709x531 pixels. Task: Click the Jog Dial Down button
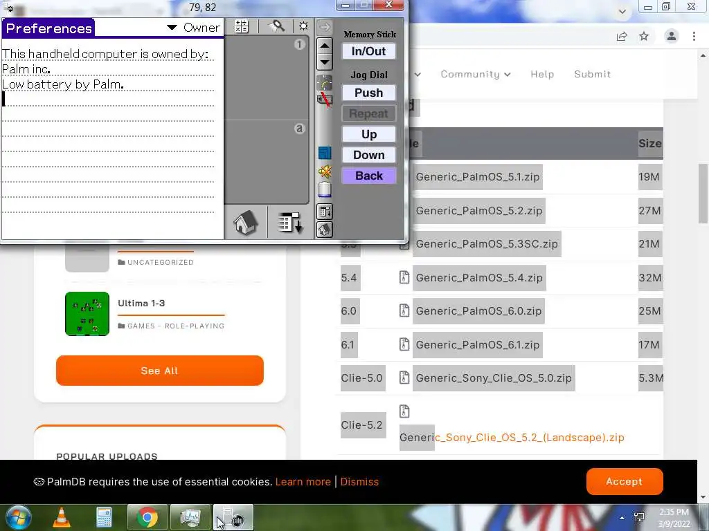point(369,155)
